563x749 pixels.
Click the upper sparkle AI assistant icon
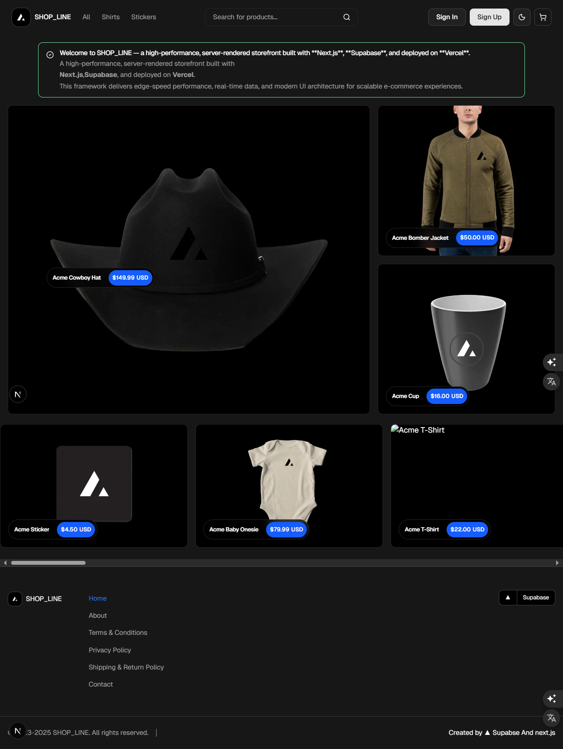pyautogui.click(x=551, y=362)
